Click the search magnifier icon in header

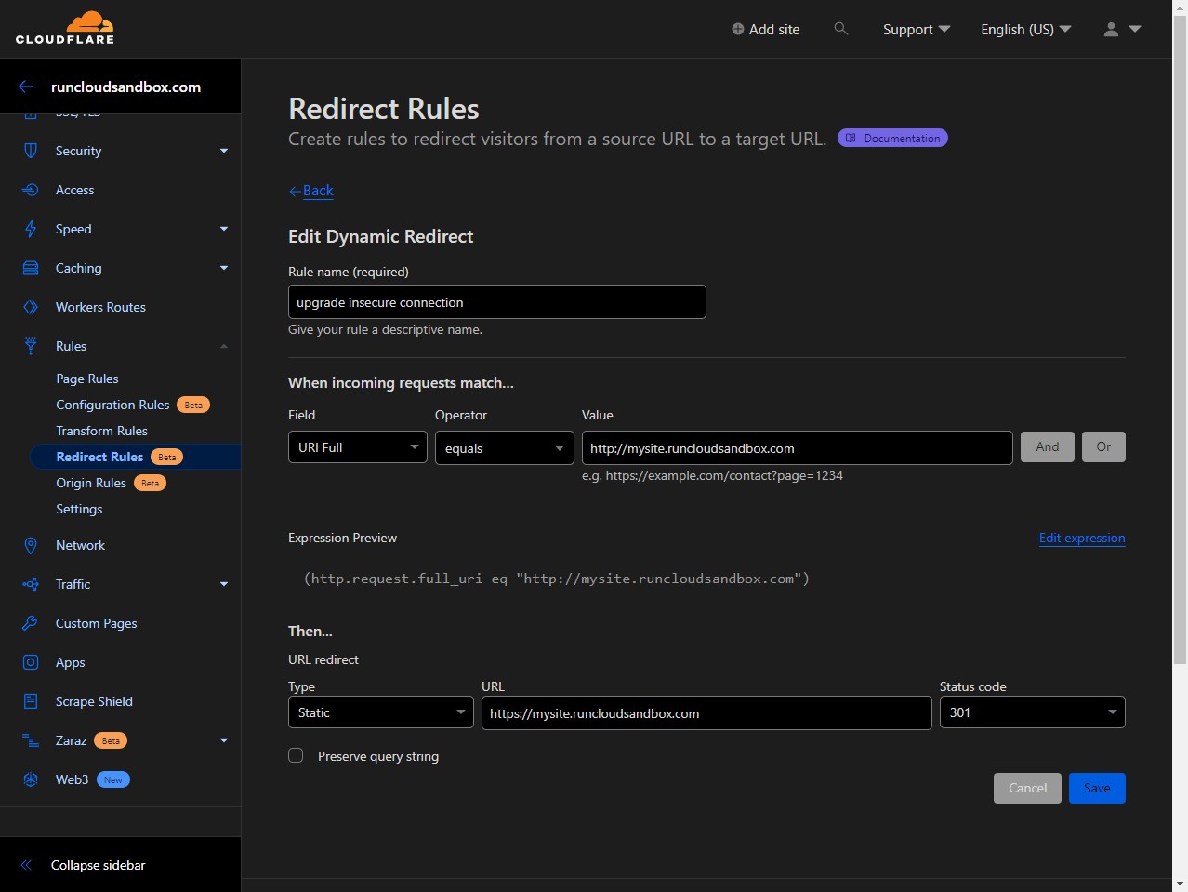[841, 29]
